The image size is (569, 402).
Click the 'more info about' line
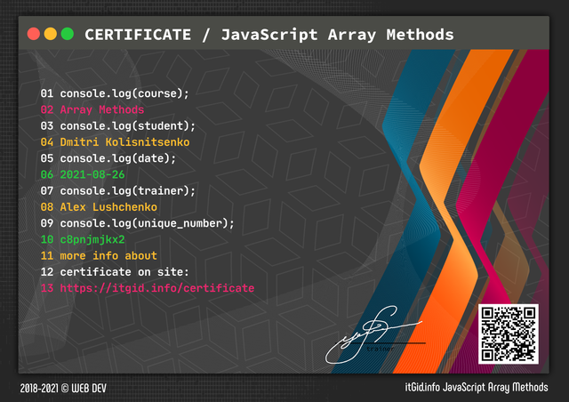click(99, 255)
